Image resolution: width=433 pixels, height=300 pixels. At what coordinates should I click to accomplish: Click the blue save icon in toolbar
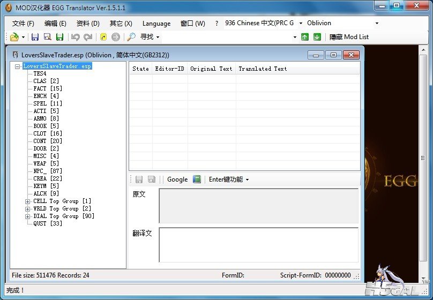pos(35,37)
